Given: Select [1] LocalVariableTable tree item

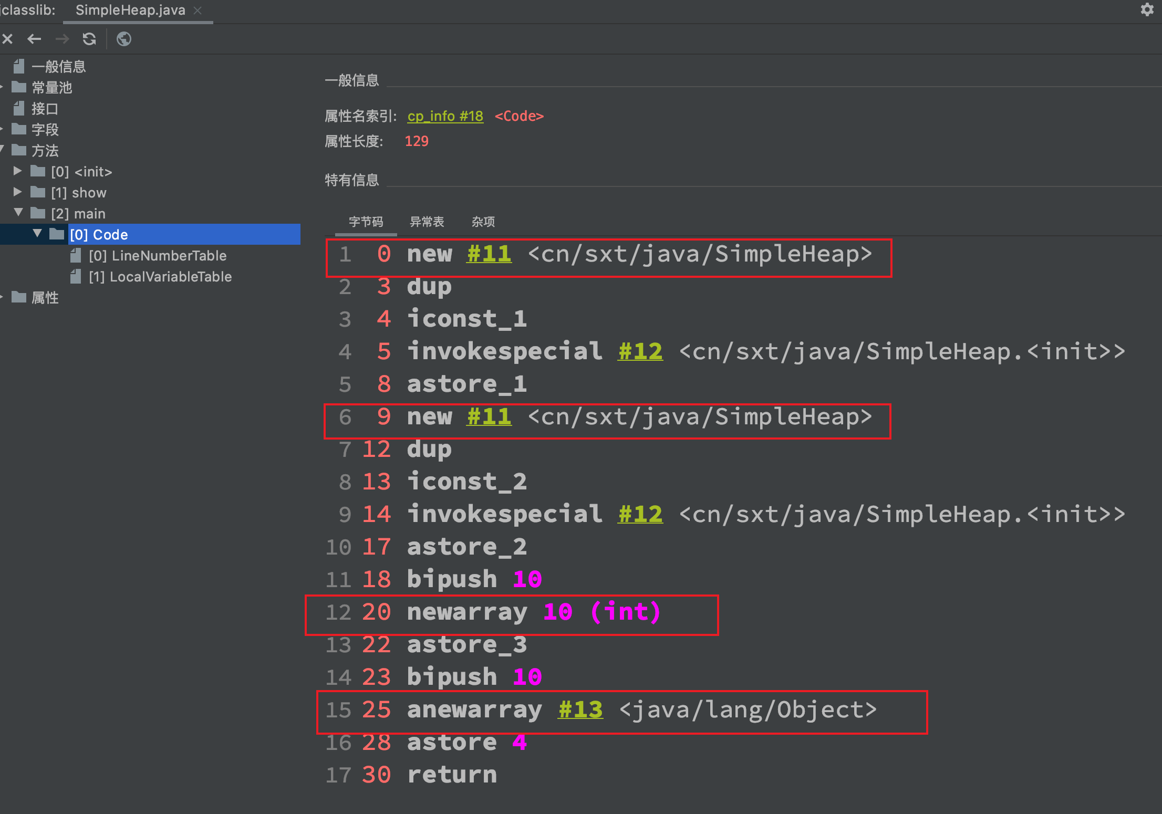Looking at the screenshot, I should (x=160, y=277).
